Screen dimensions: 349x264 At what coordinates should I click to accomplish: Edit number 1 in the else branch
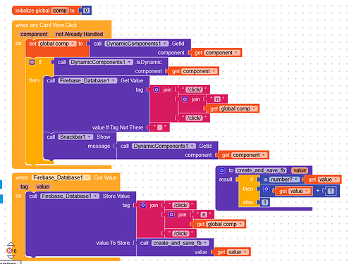tap(265, 202)
